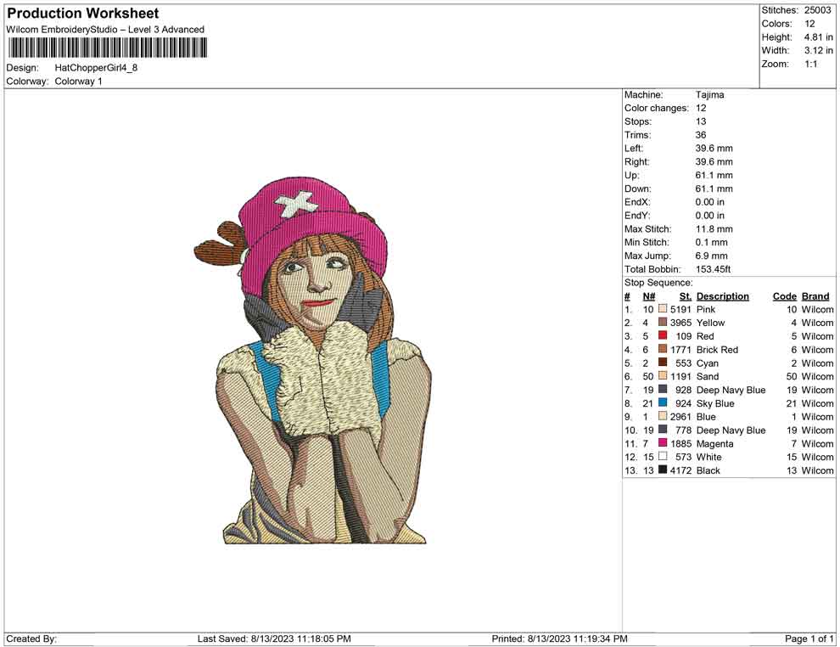840x647 pixels.
Task: Click the Cyan row color swatch
Action: [663, 363]
